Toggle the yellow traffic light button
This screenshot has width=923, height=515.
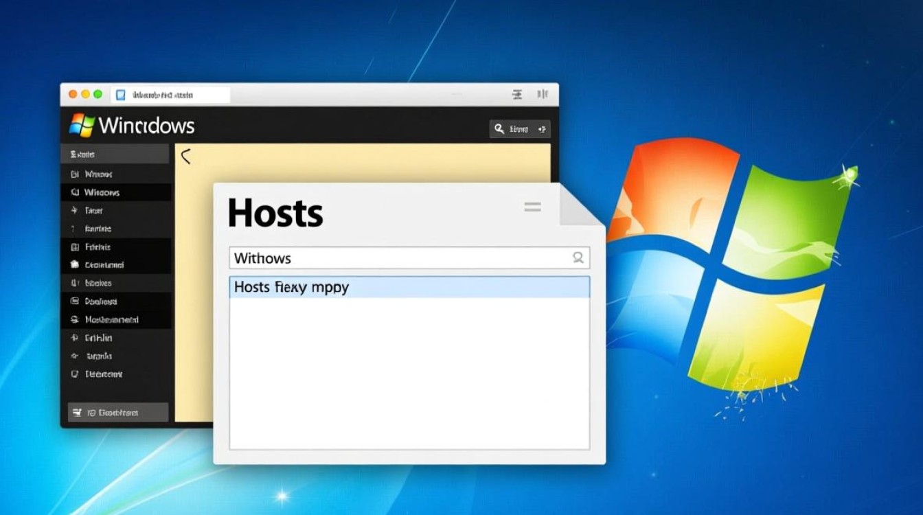pyautogui.click(x=85, y=93)
